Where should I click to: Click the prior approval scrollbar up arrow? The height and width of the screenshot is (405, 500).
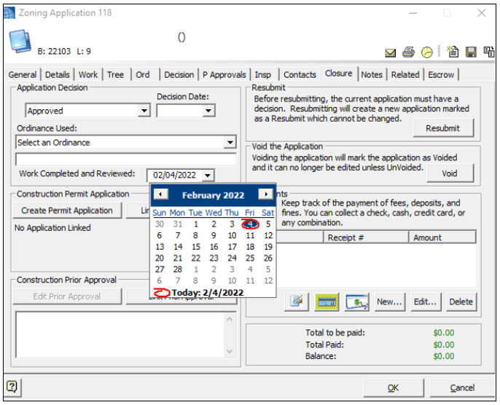[x=230, y=319]
